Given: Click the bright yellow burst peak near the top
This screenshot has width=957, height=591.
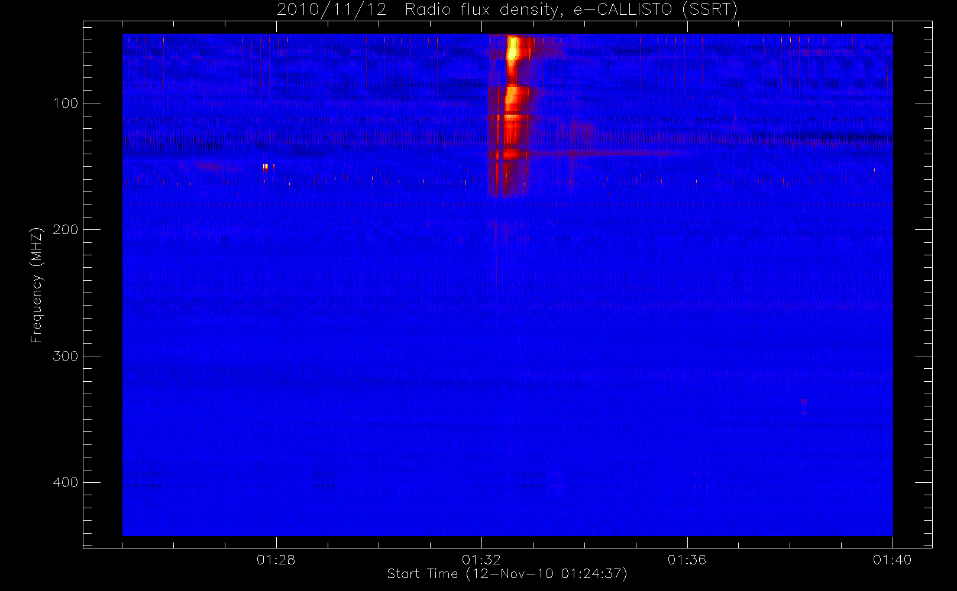Looking at the screenshot, I should (x=513, y=48).
